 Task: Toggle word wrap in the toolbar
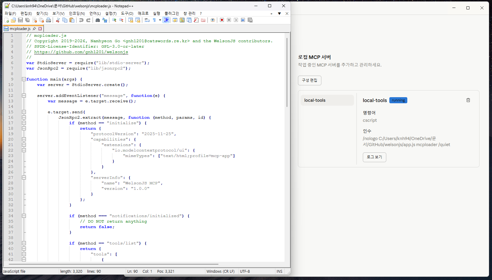pos(147,20)
